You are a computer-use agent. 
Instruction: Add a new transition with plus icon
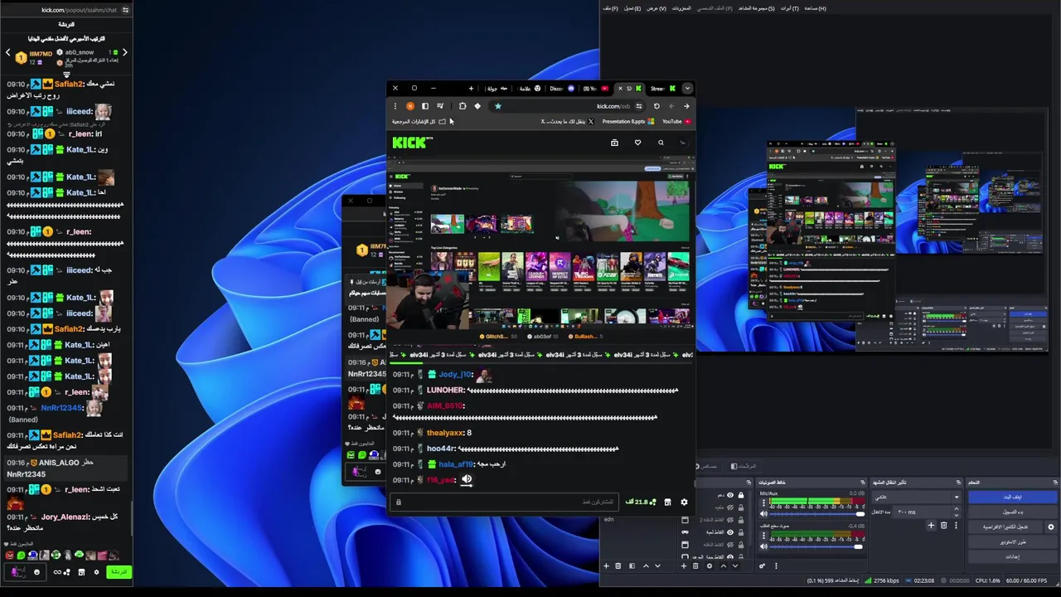pyautogui.click(x=931, y=525)
